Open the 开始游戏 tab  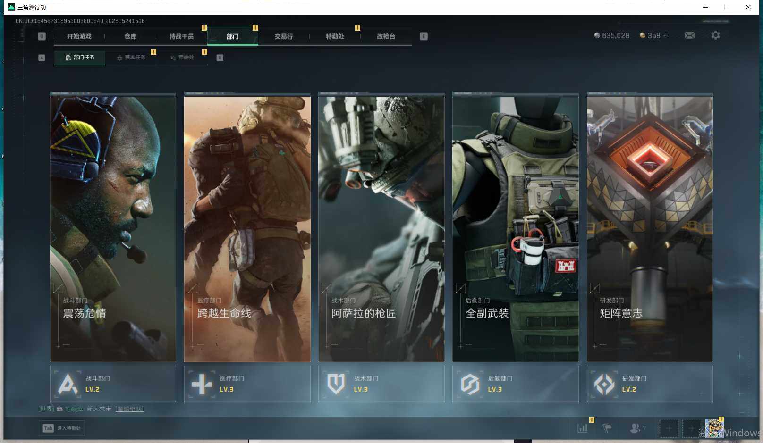click(79, 36)
